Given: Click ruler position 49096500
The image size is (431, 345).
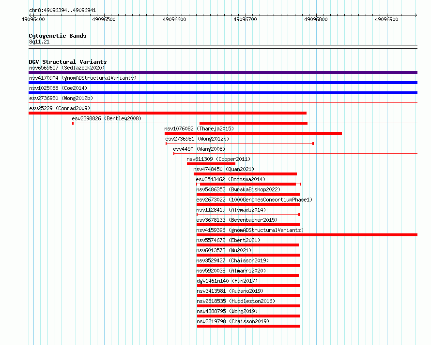Looking at the screenshot, I should coord(104,19).
